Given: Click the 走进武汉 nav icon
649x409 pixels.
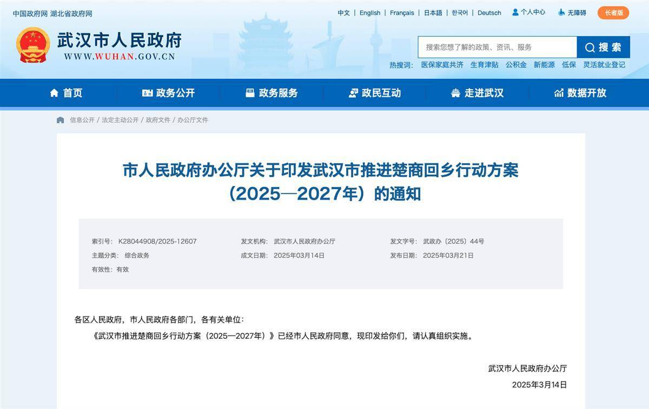Looking at the screenshot, I should pos(455,93).
